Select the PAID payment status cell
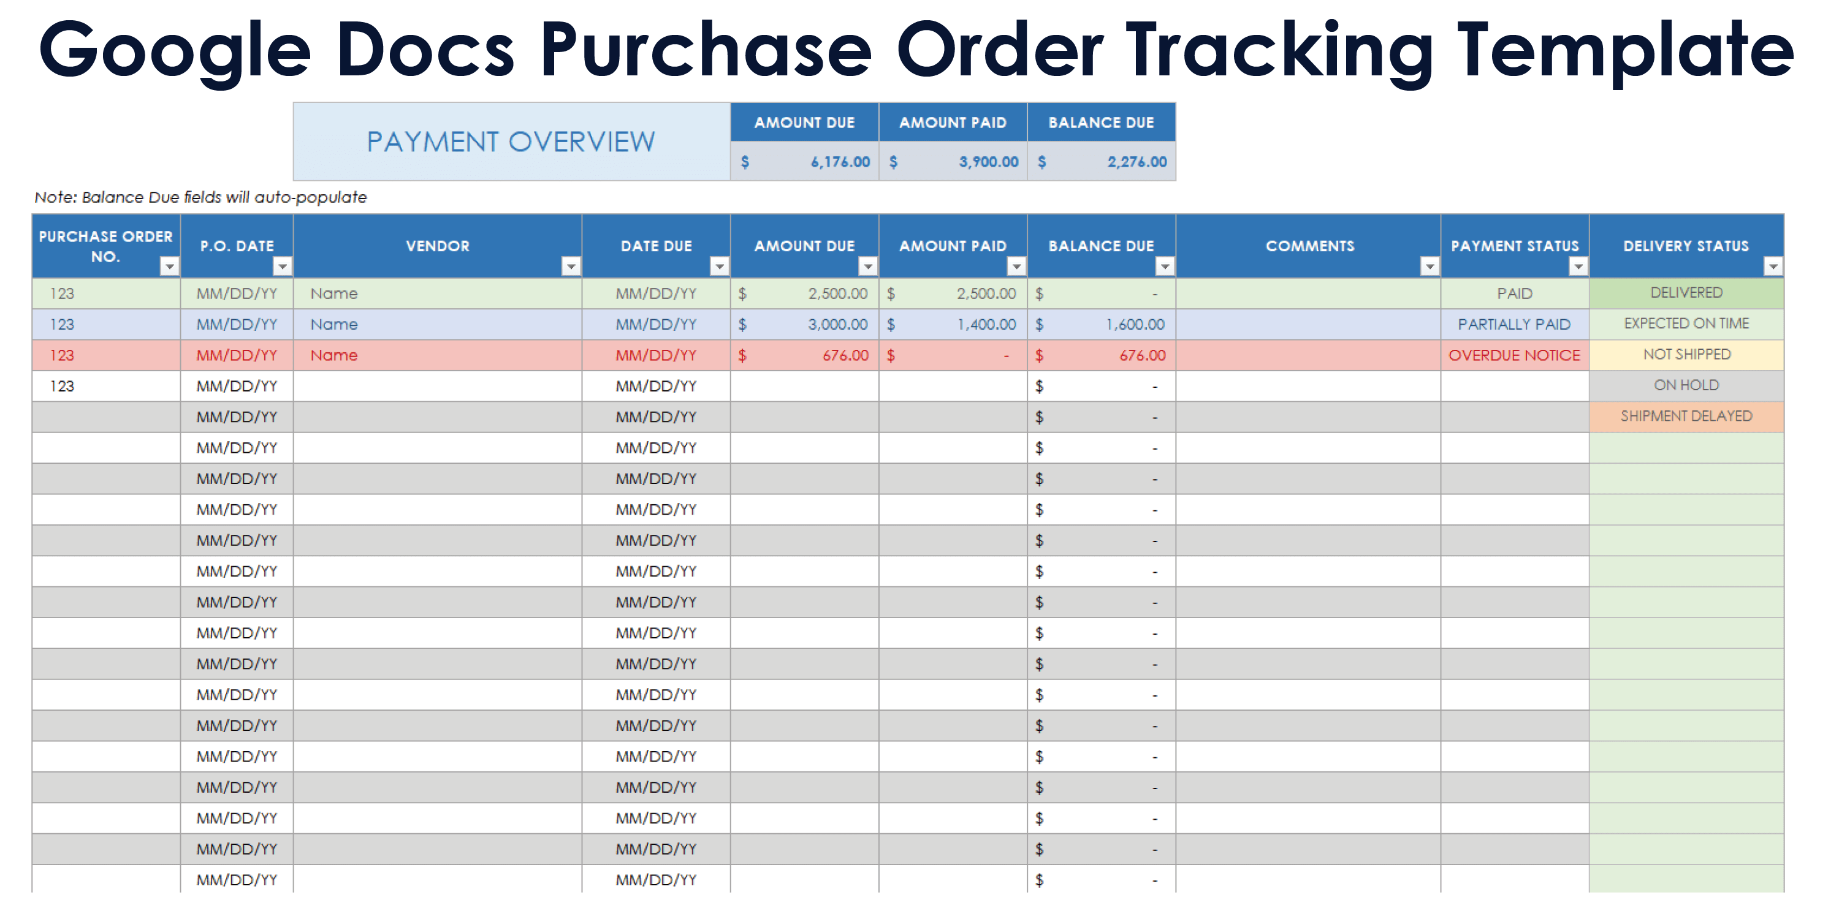The width and height of the screenshot is (1839, 919). (1515, 293)
